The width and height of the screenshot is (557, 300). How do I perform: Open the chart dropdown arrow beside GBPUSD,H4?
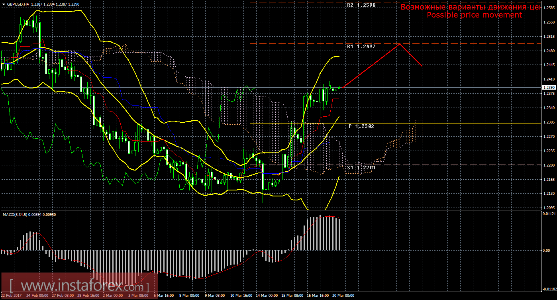(x=4, y=4)
